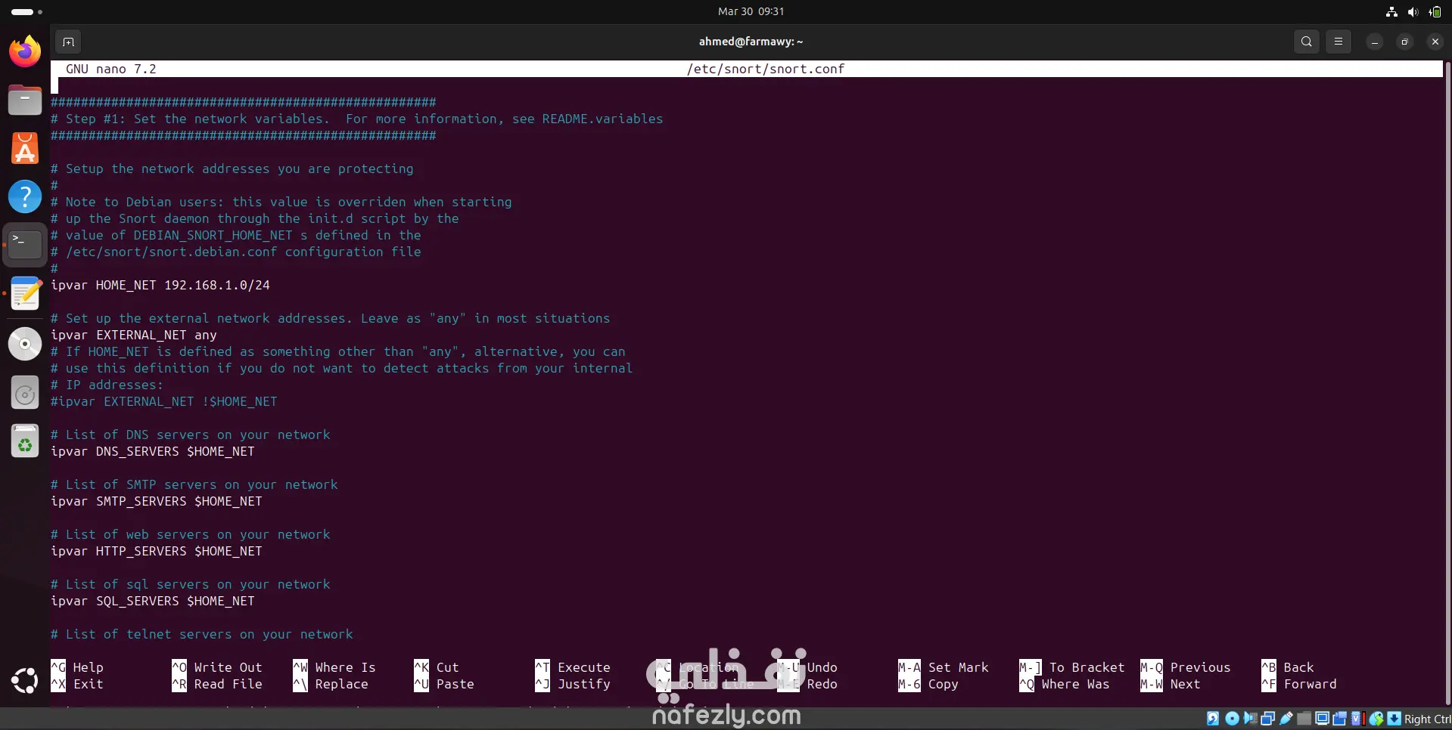Click the terminal title ahmed@farmawy: ~
The width and height of the screenshot is (1452, 730).
(x=751, y=42)
